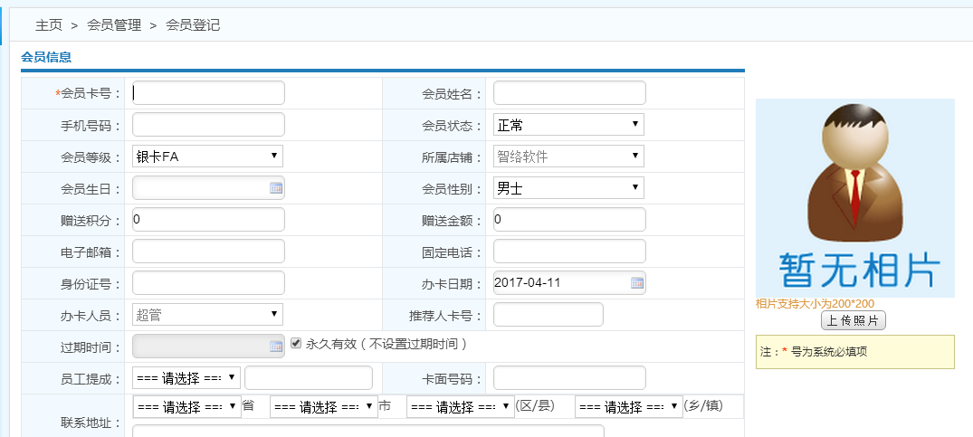Screen dimensions: 973x437
Task: Open 会员状态 dropdown showing 正常
Action: tap(568, 125)
